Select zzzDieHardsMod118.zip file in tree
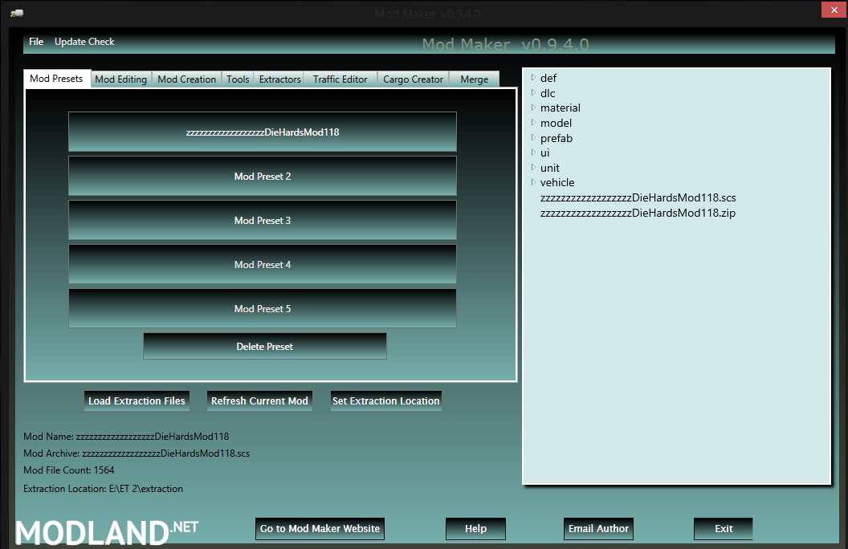 (638, 213)
